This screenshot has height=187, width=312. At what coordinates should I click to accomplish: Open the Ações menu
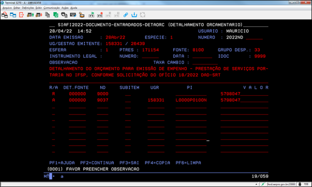pyautogui.click(x=65, y=8)
